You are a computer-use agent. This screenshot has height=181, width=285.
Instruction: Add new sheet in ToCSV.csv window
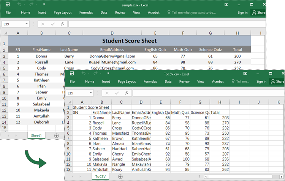tap(120, 176)
